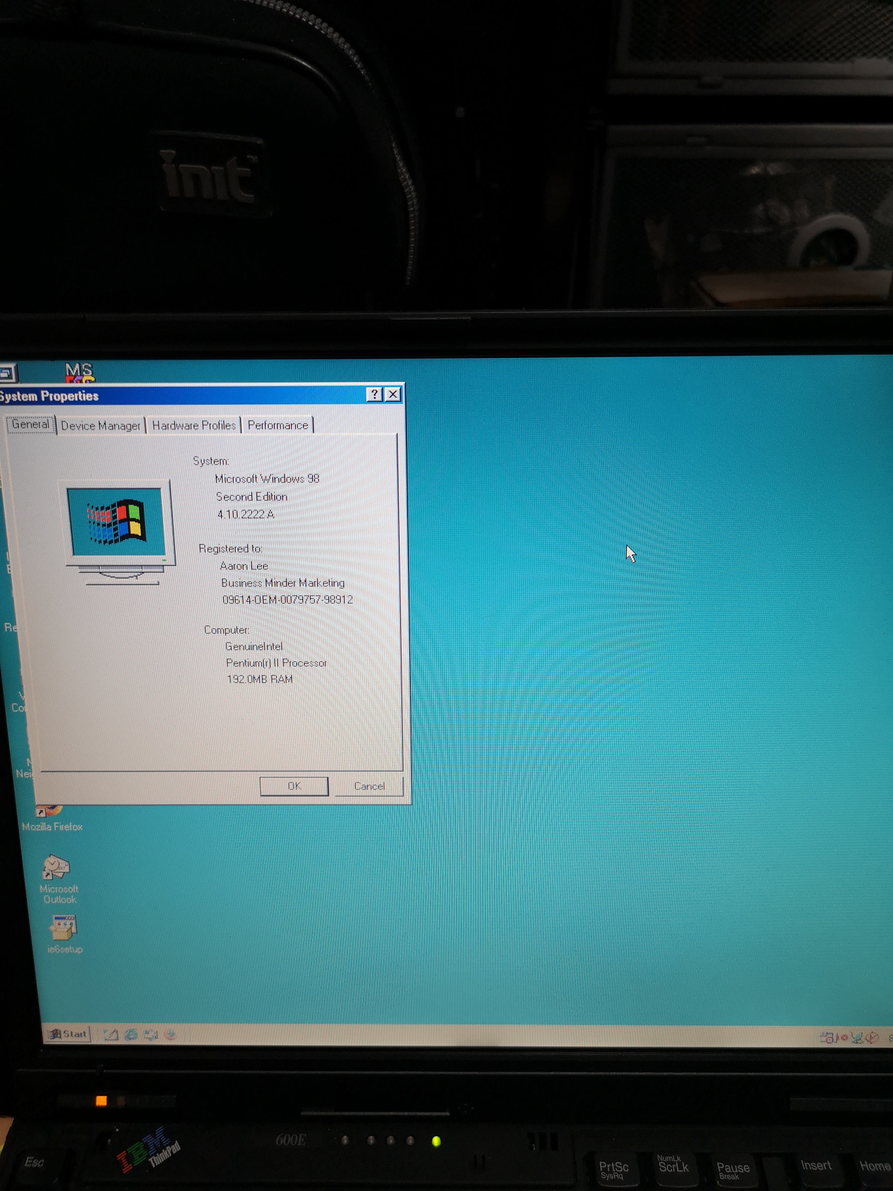893x1191 pixels.
Task: Click the version "4.10.2222 A"
Action: (x=245, y=514)
